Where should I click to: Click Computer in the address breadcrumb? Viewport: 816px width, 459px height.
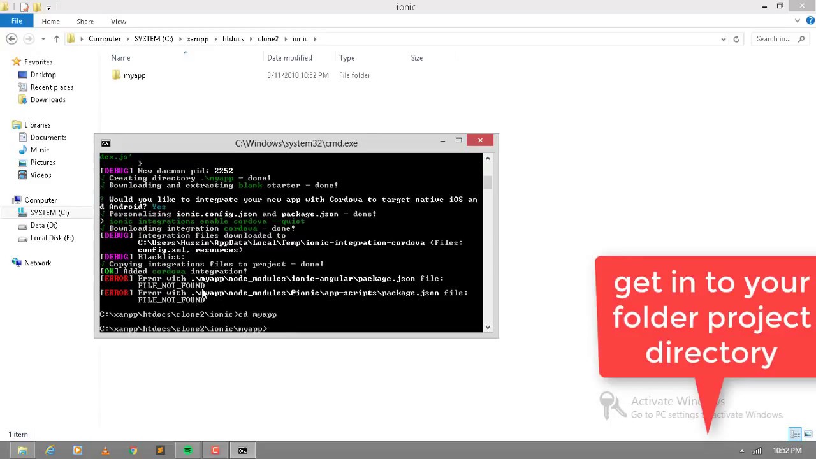point(105,39)
